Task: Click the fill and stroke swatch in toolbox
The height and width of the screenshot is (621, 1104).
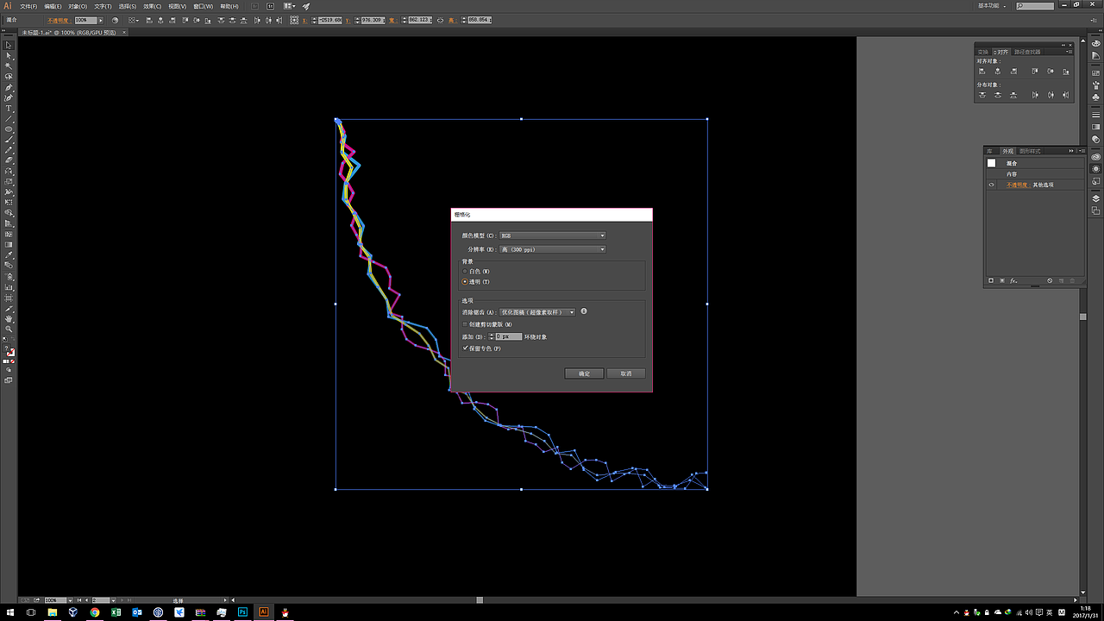Action: [x=9, y=352]
